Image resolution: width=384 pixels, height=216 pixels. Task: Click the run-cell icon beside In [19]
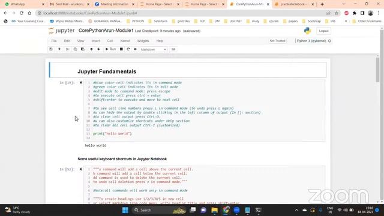click(x=81, y=83)
